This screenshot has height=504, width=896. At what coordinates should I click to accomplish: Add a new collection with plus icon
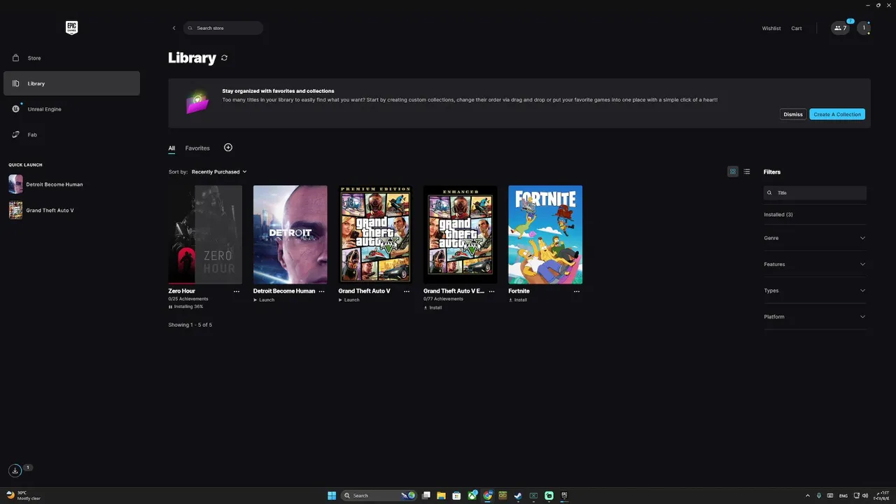click(x=228, y=148)
